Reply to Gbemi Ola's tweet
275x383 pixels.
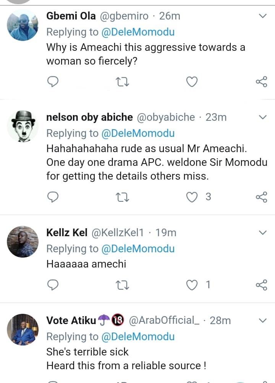pyautogui.click(x=53, y=81)
